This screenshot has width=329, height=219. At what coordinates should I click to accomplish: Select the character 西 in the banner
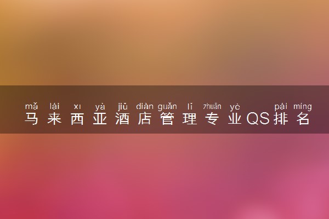[x=77, y=119]
